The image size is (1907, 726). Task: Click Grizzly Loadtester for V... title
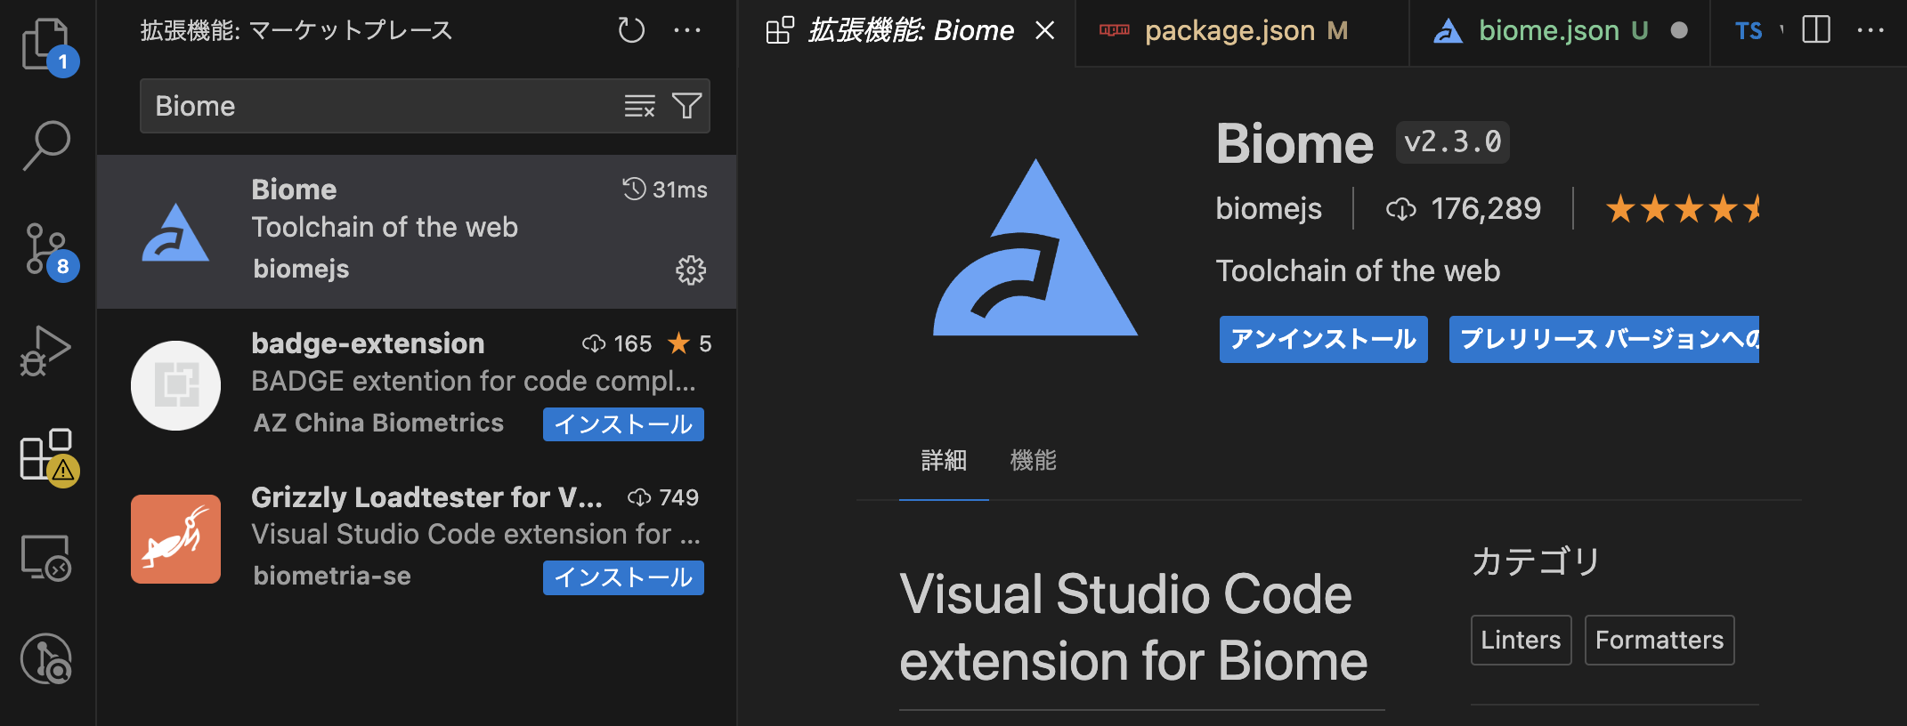tap(426, 497)
